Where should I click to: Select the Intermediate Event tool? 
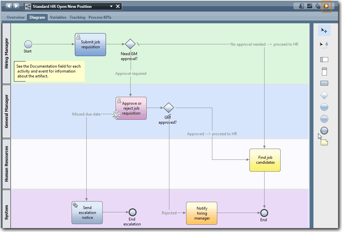[x=324, y=118]
